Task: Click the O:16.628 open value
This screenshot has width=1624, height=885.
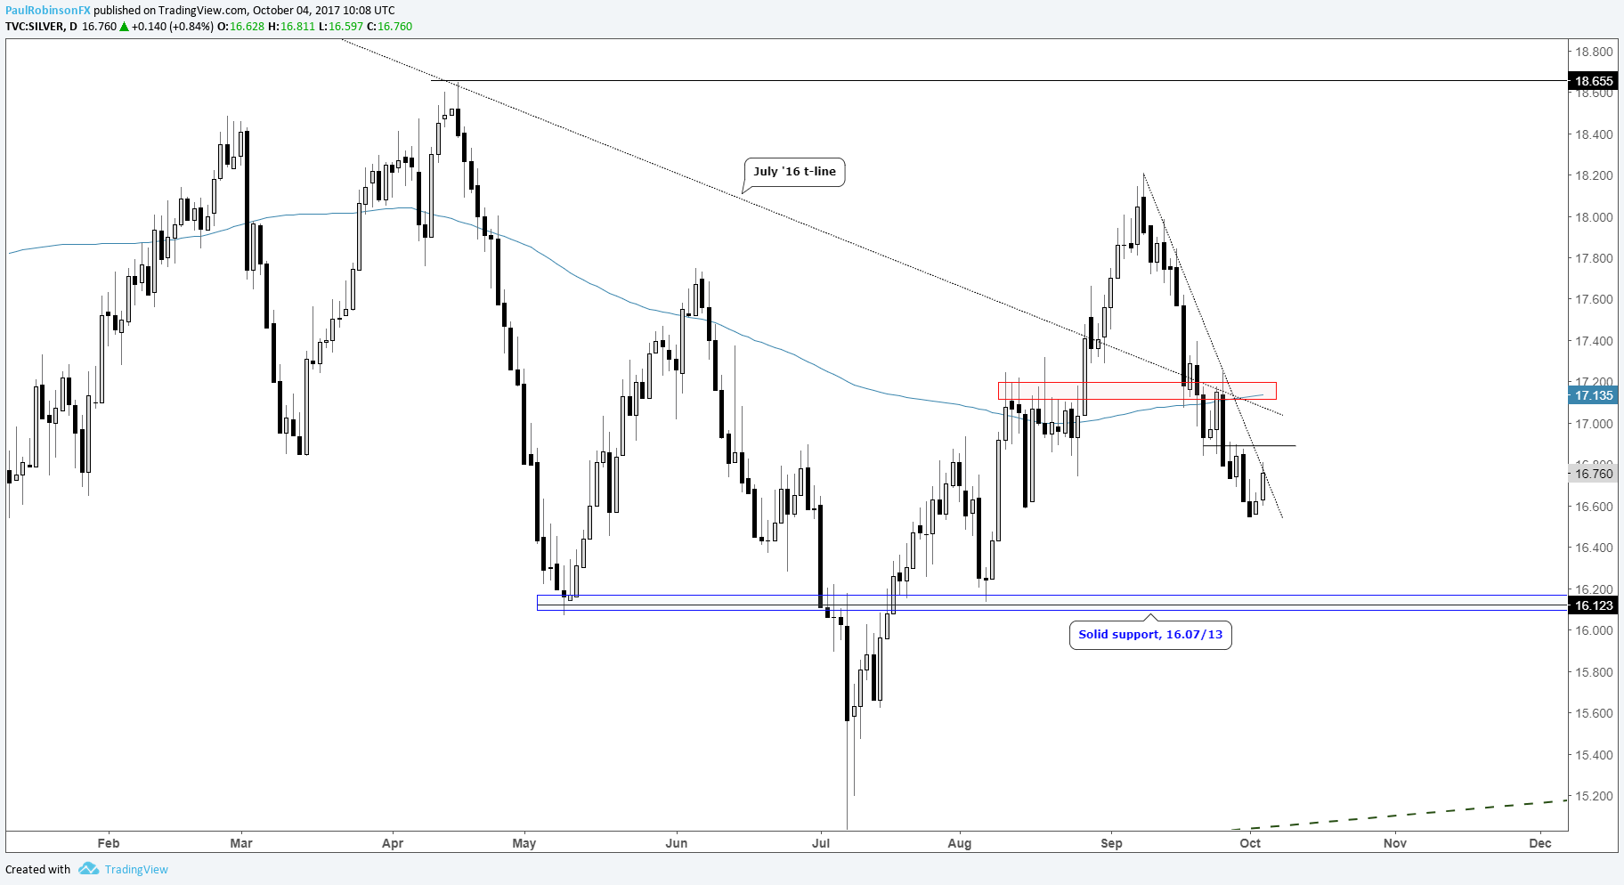Action: pyautogui.click(x=241, y=27)
